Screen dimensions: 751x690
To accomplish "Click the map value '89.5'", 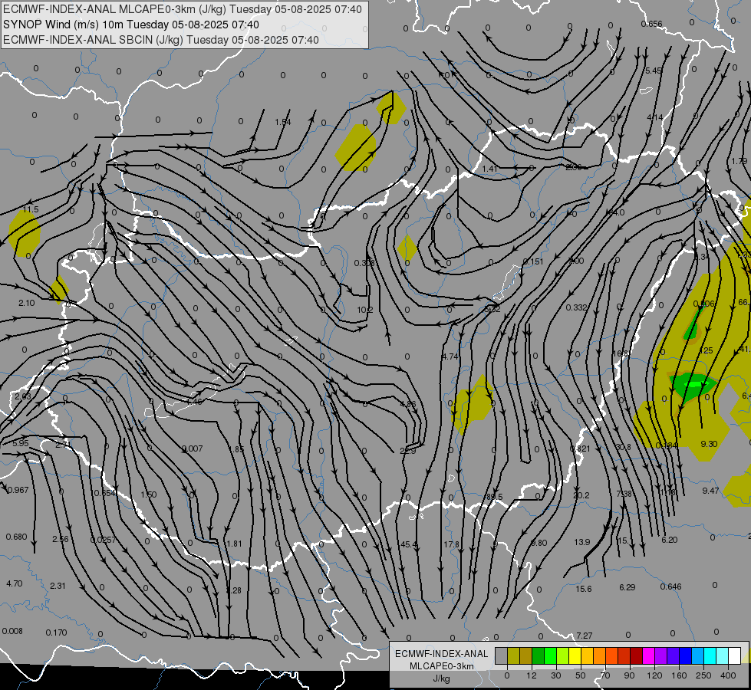I will 494,497.
